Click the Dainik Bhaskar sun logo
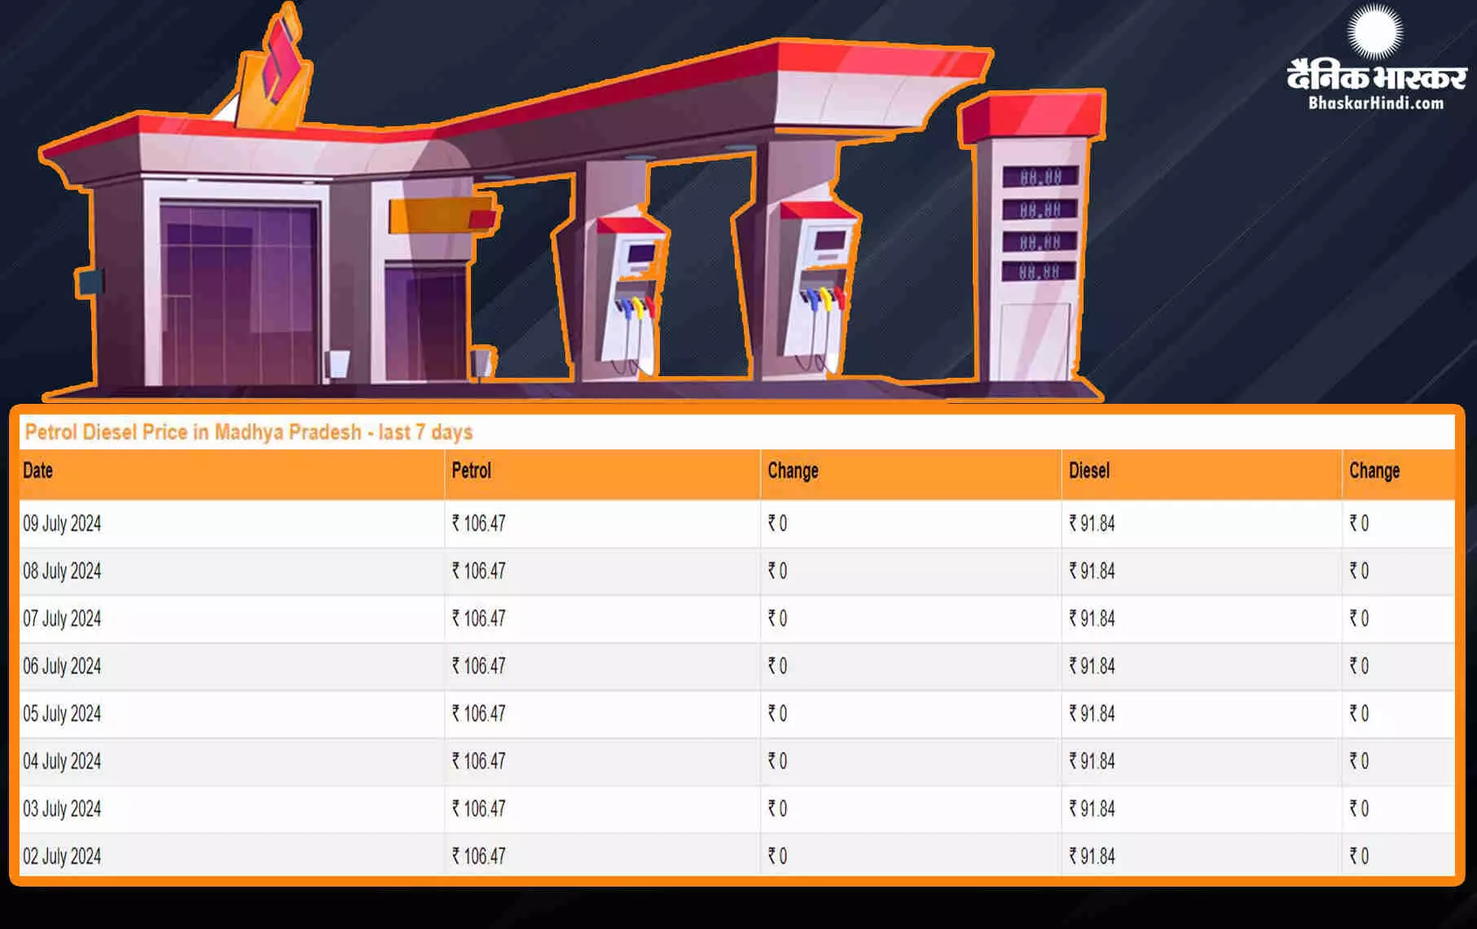Screen dimensions: 1477x929 coord(1375,31)
